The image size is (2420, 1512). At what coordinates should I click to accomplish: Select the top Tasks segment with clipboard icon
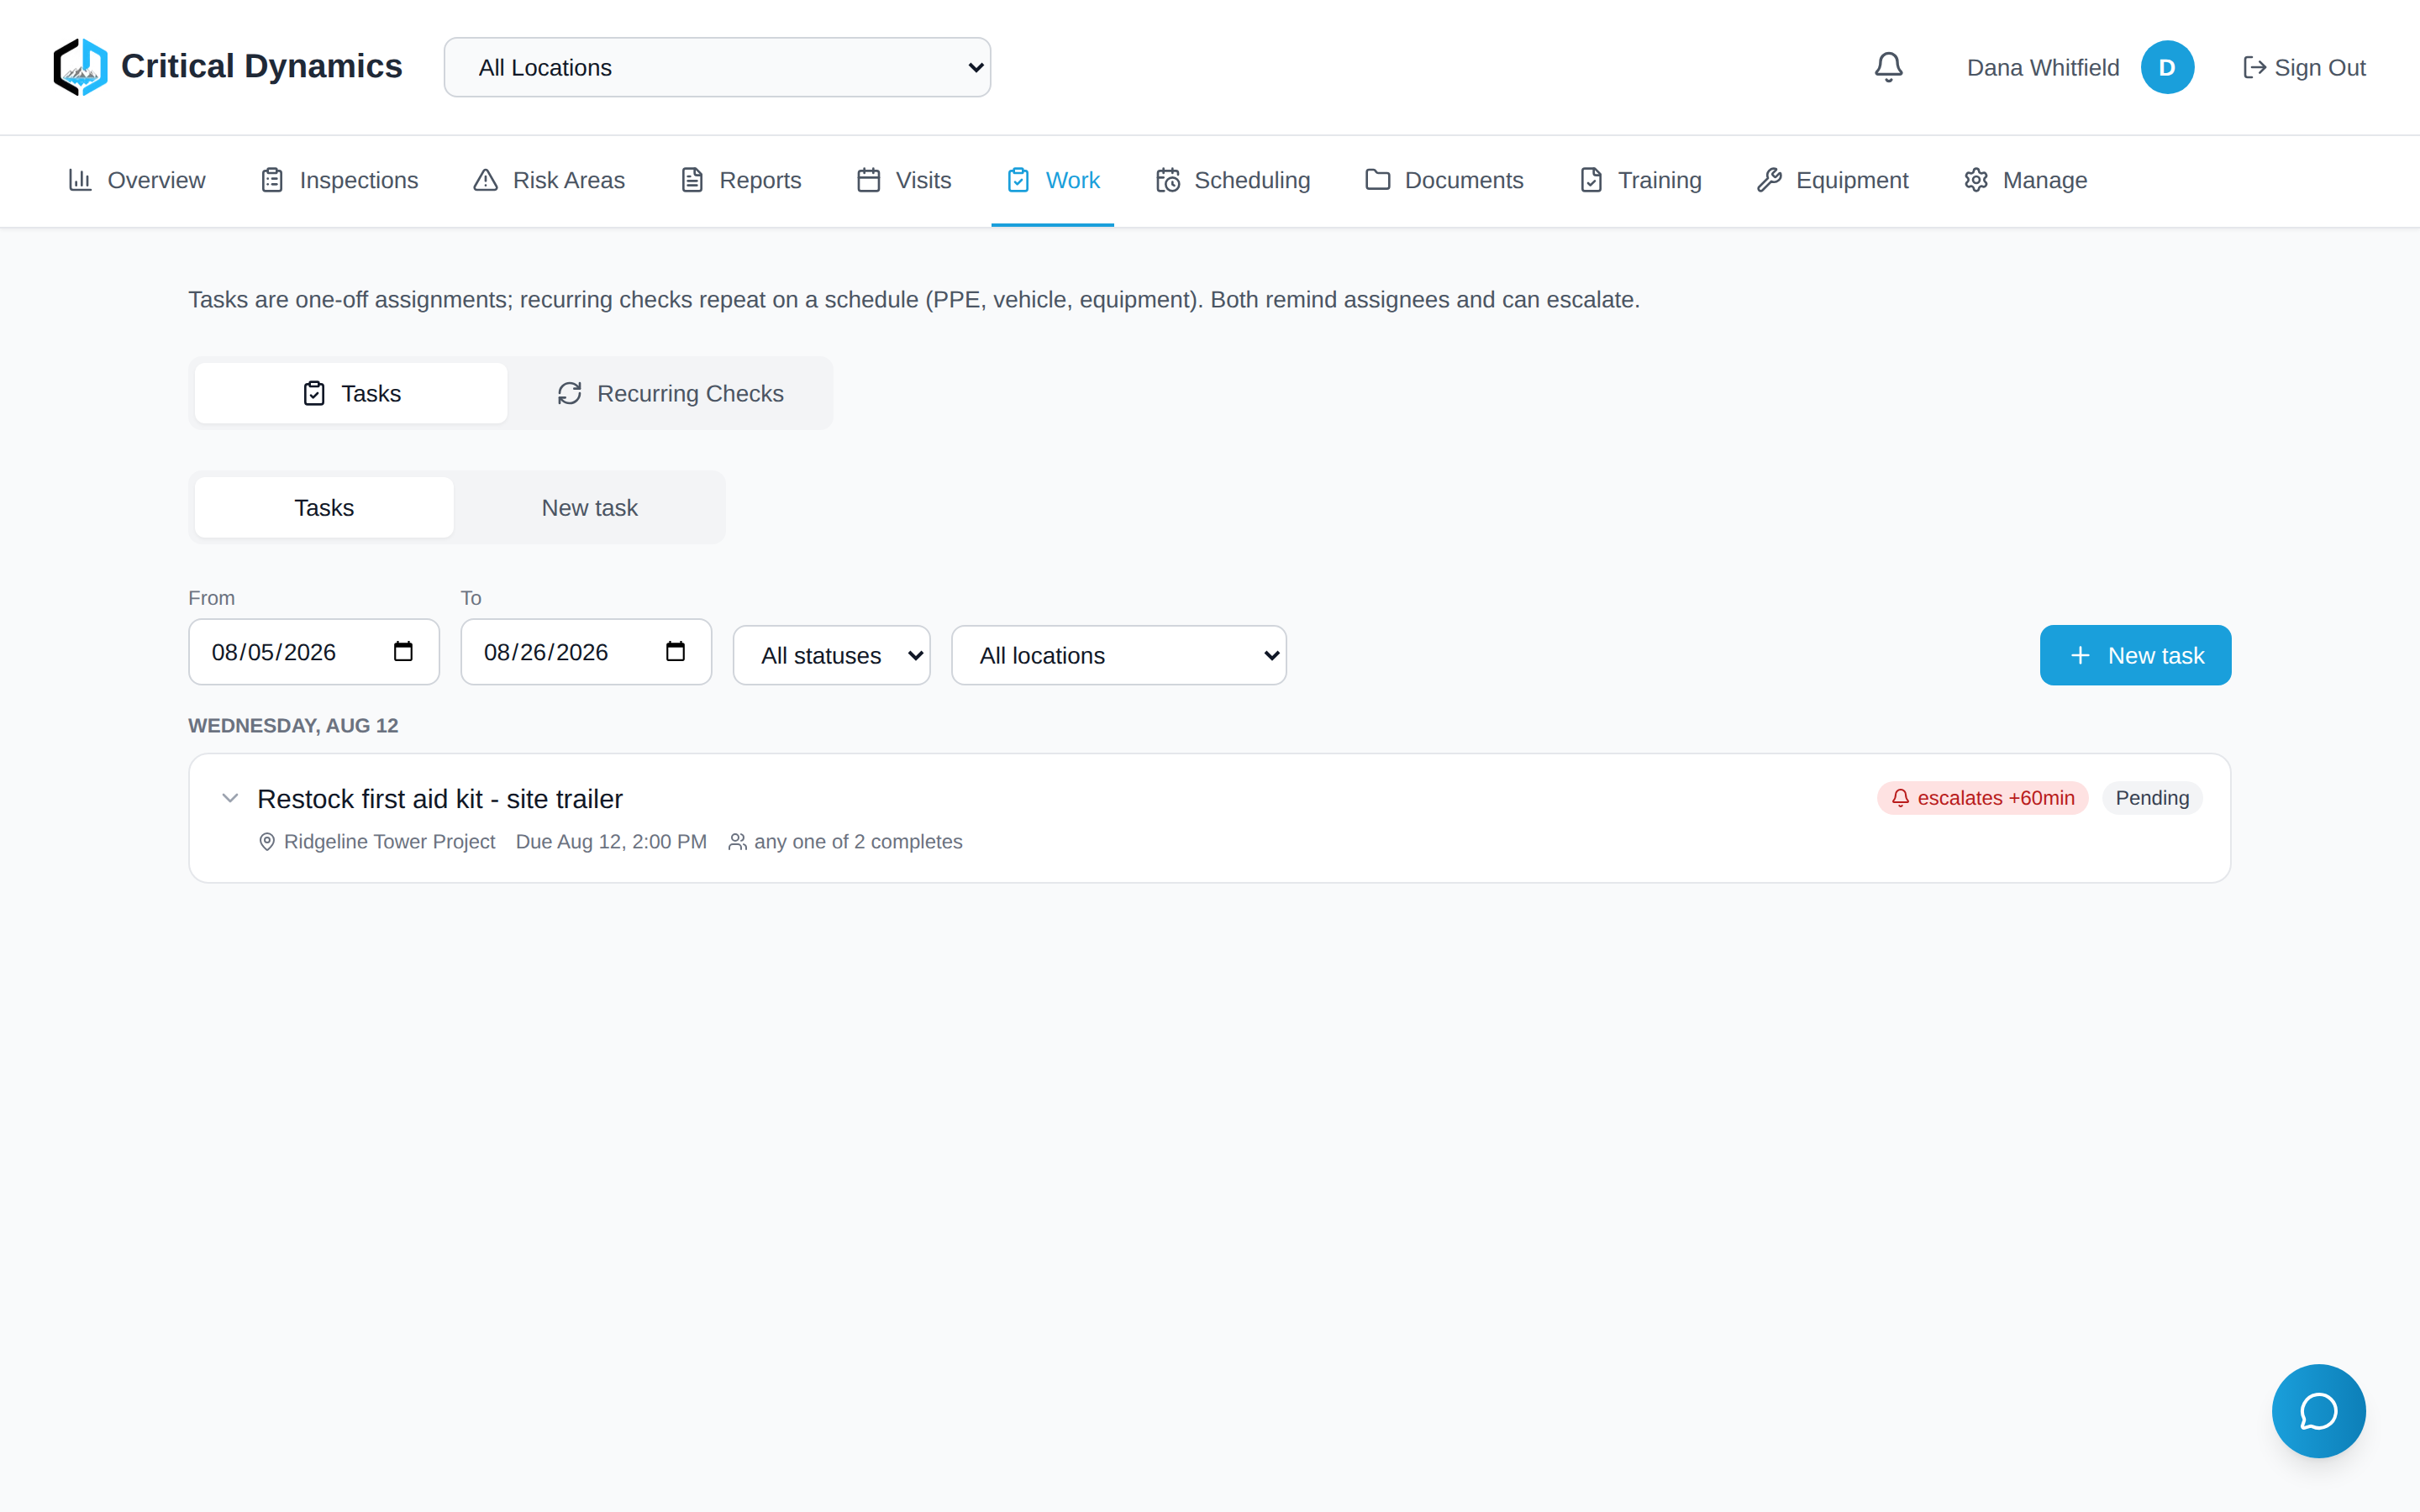[x=351, y=393]
